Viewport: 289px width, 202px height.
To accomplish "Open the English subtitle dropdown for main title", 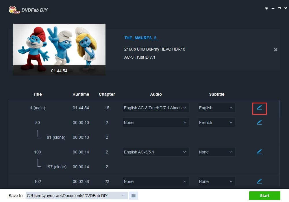I will [x=216, y=108].
